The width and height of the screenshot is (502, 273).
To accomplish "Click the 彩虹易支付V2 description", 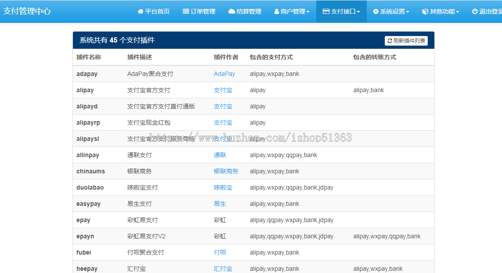I will click(146, 237).
